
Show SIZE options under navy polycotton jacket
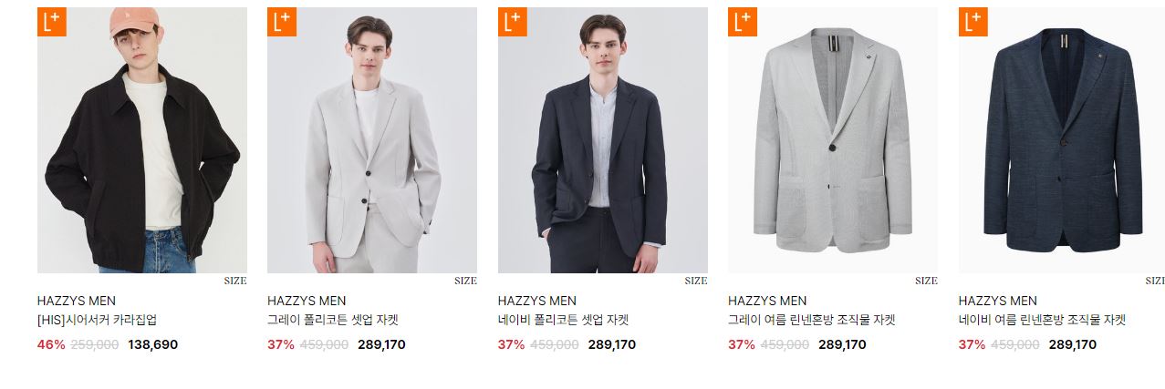(x=696, y=281)
